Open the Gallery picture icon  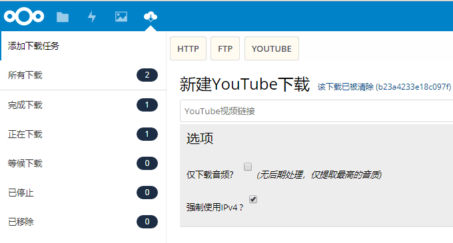coord(121,17)
